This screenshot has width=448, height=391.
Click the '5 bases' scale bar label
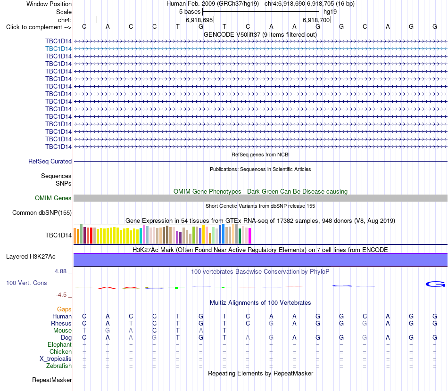(x=190, y=12)
